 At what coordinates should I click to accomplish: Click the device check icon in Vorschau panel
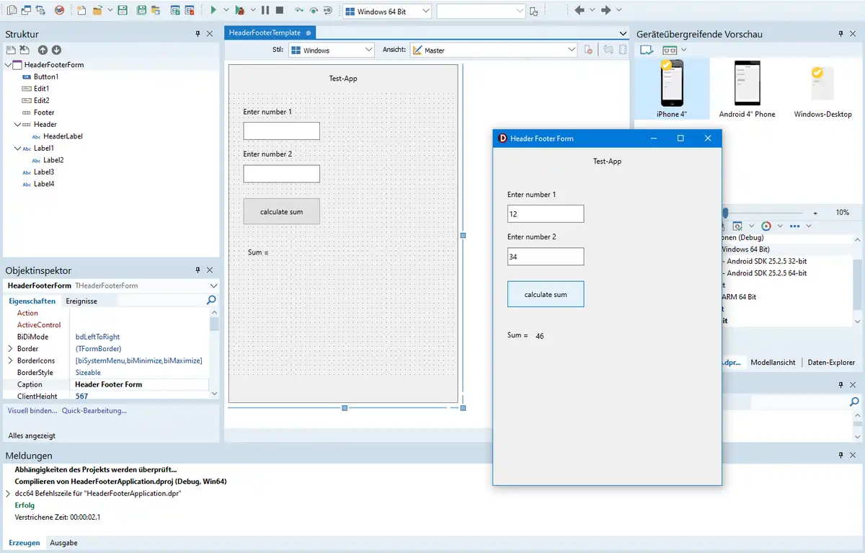point(647,50)
